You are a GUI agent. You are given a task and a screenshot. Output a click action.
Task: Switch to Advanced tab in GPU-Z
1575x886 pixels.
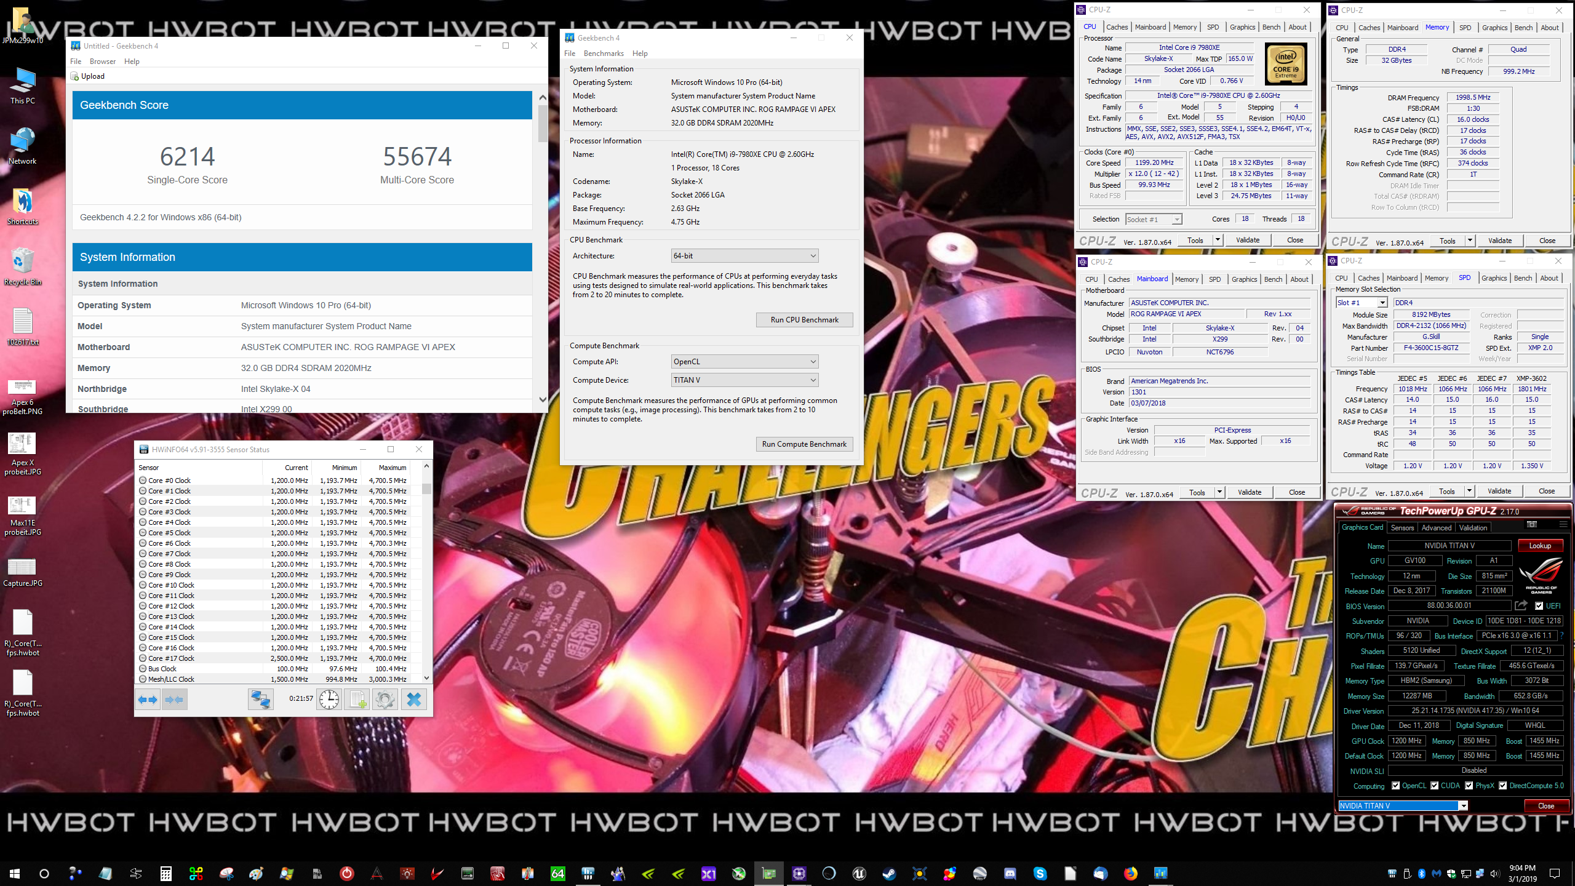click(x=1437, y=528)
